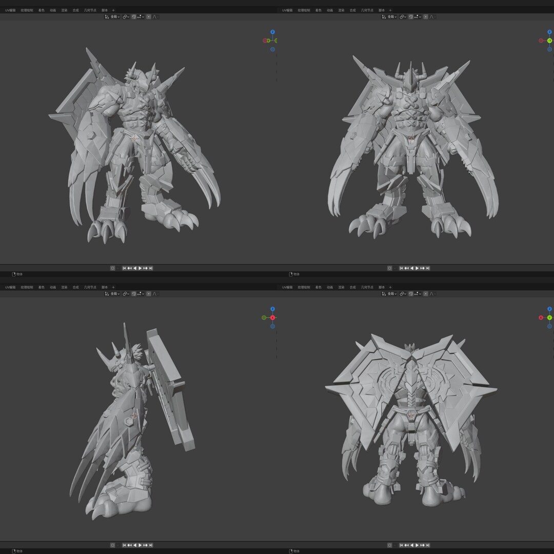
Task: Open the 全局 transform orientation dropdown
Action: pos(115,16)
